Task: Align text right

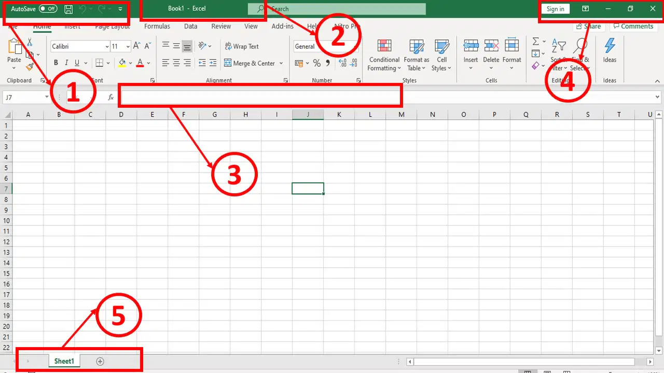Action: (x=187, y=63)
